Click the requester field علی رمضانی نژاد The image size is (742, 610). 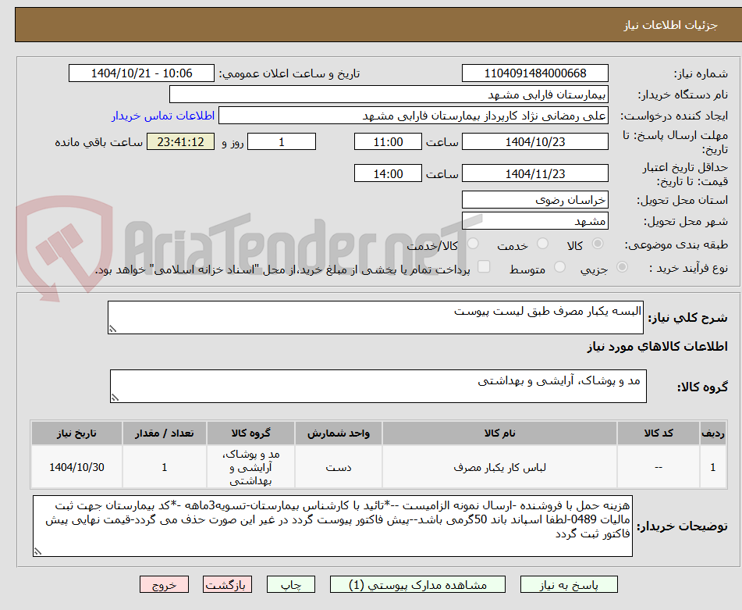413,116
